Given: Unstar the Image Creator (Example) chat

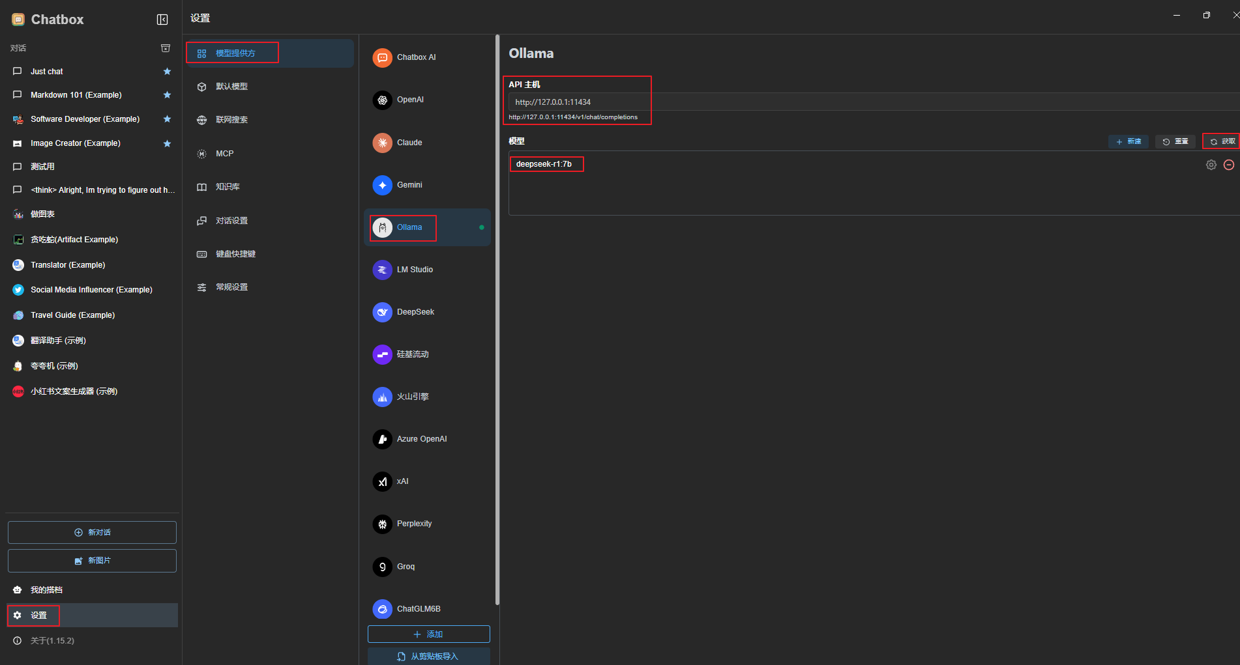Looking at the screenshot, I should pos(167,143).
